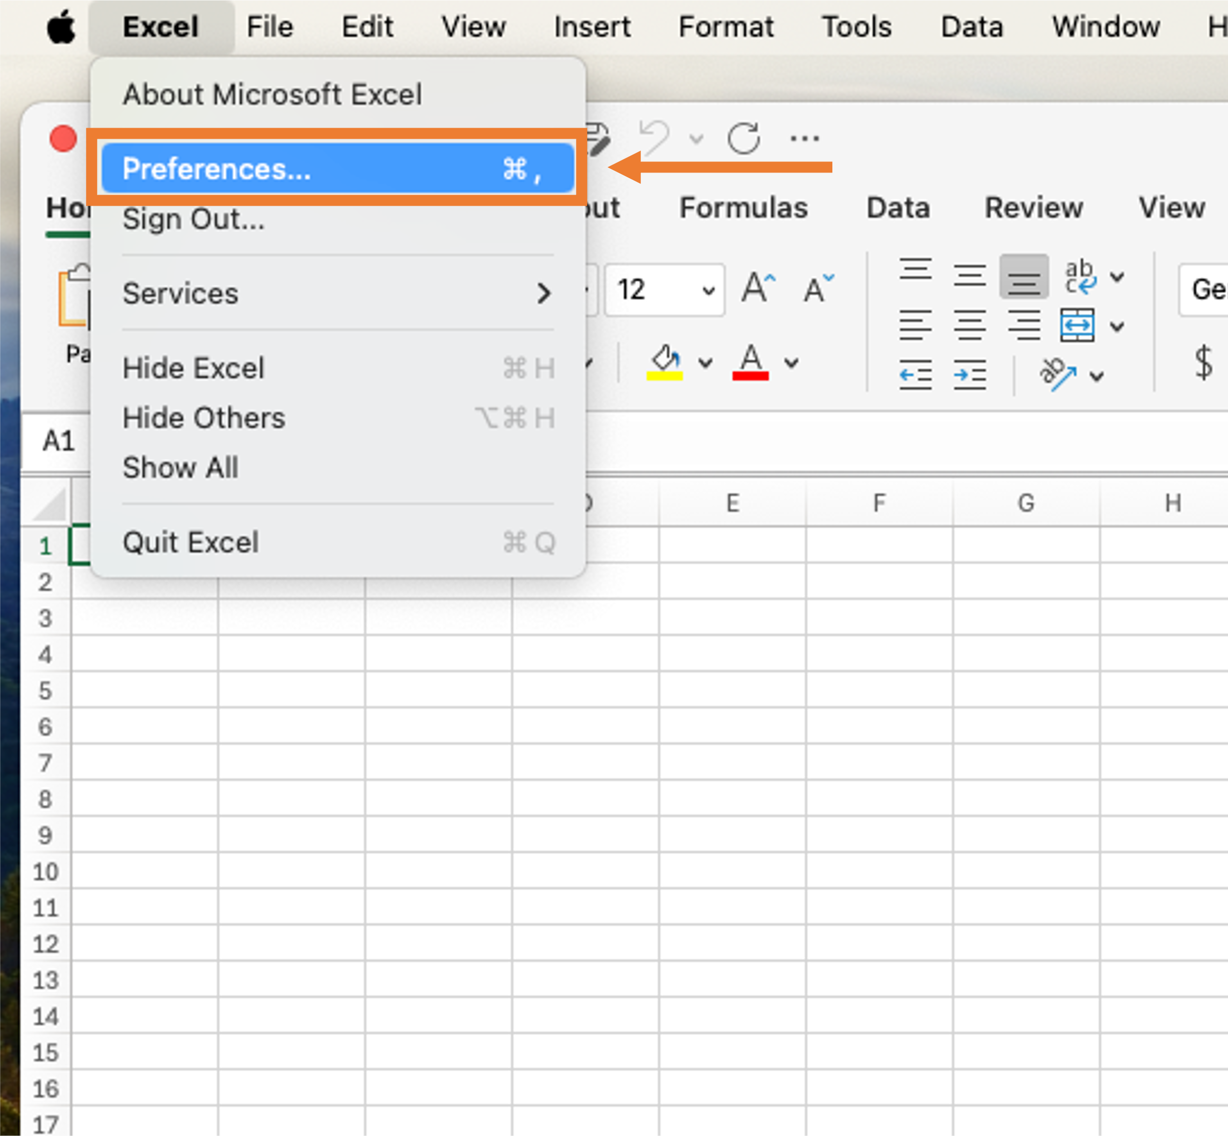Toggle center horizontal text alignment

point(969,325)
